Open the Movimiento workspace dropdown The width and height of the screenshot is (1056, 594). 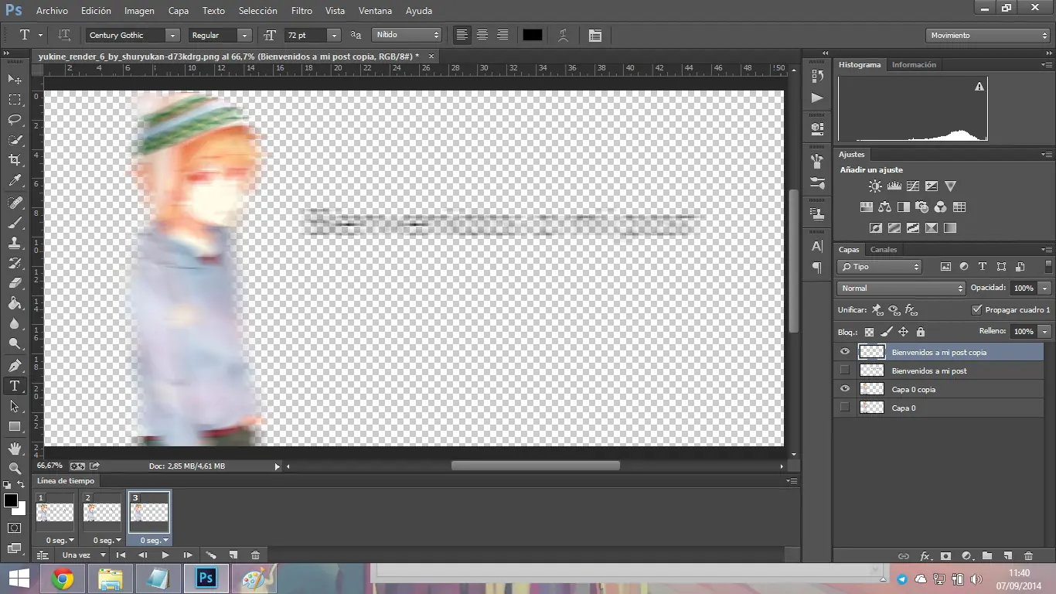pos(987,36)
